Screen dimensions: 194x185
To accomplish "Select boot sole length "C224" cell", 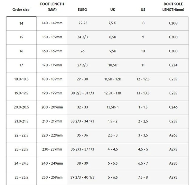I will click(173, 65).
